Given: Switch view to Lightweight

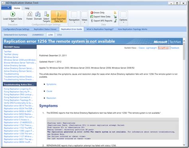Looking at the screenshot, I should [151, 48].
